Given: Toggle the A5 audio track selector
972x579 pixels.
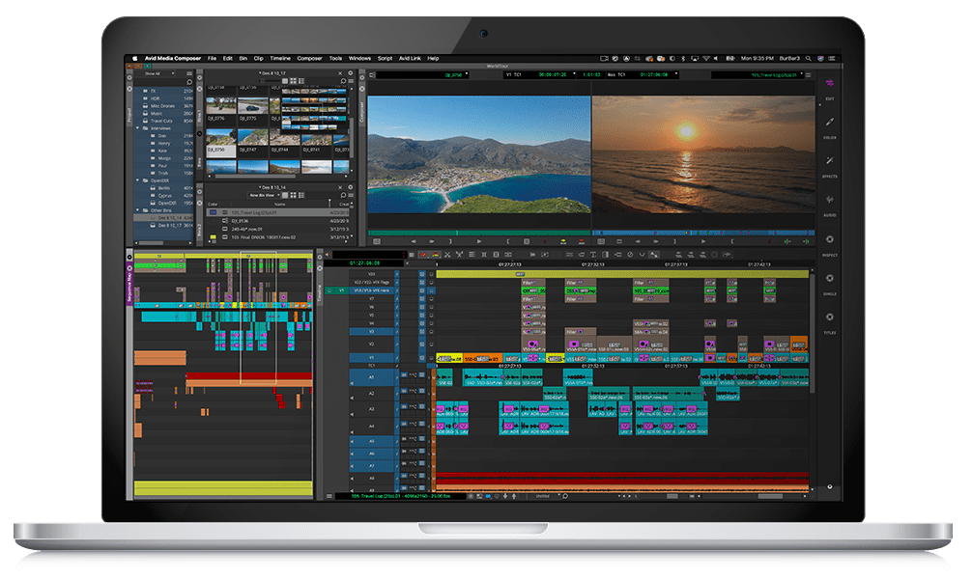Looking at the screenshot, I should click(x=372, y=441).
